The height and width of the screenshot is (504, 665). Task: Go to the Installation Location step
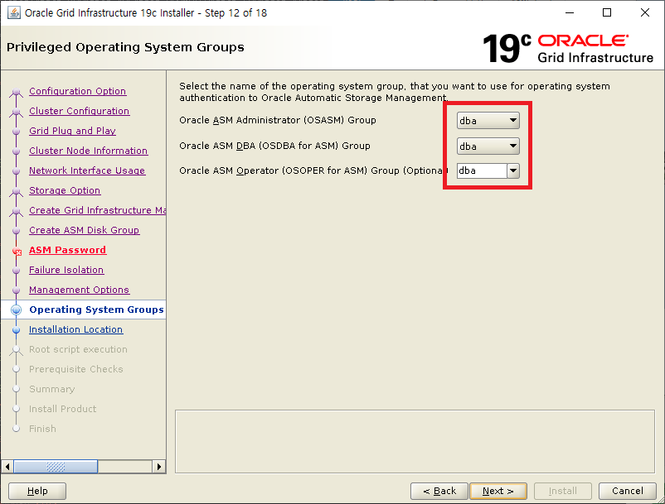pos(76,329)
